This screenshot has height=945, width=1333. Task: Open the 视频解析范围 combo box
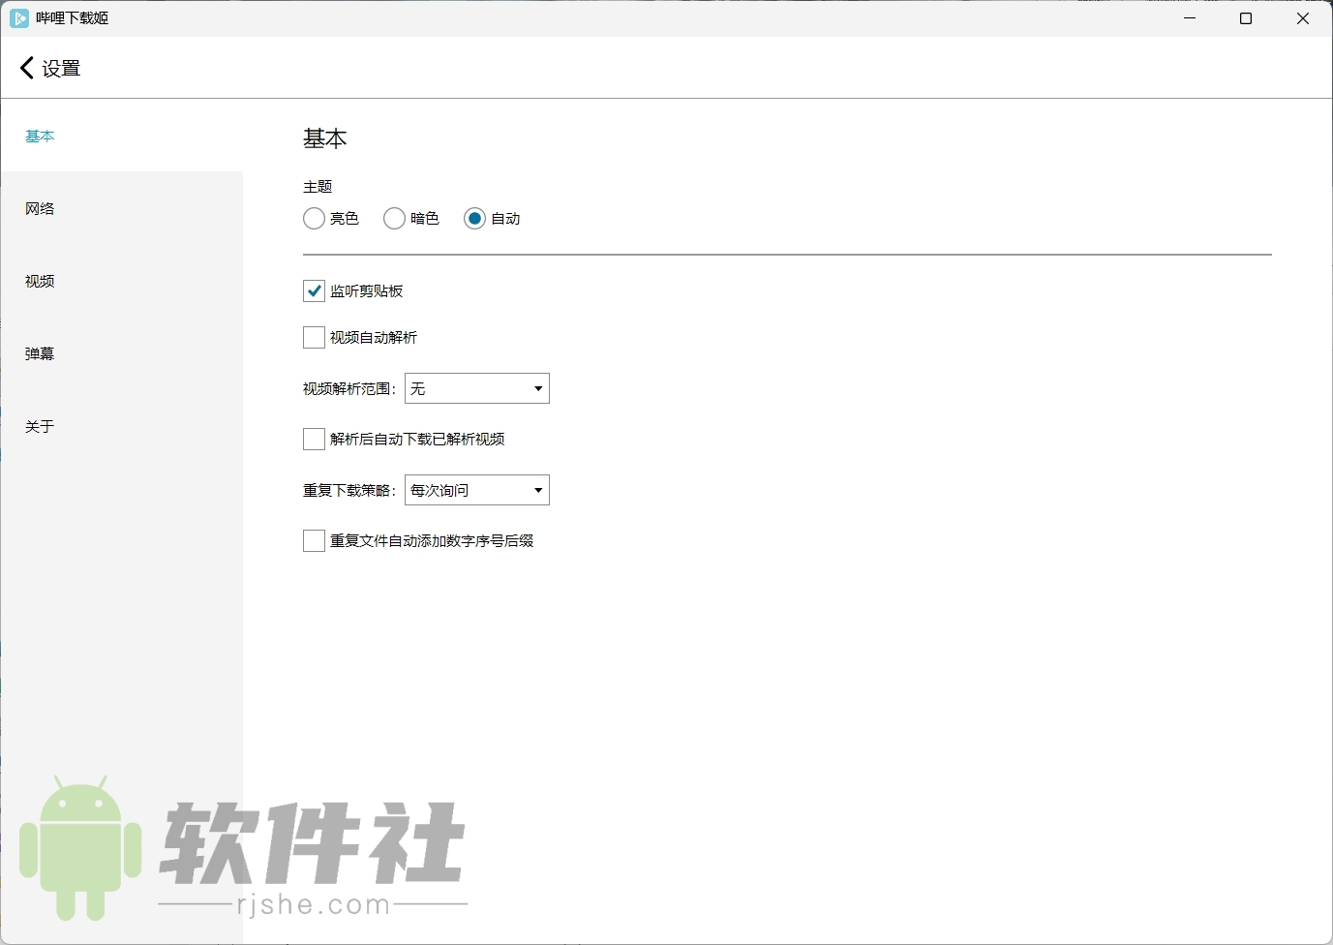[474, 388]
